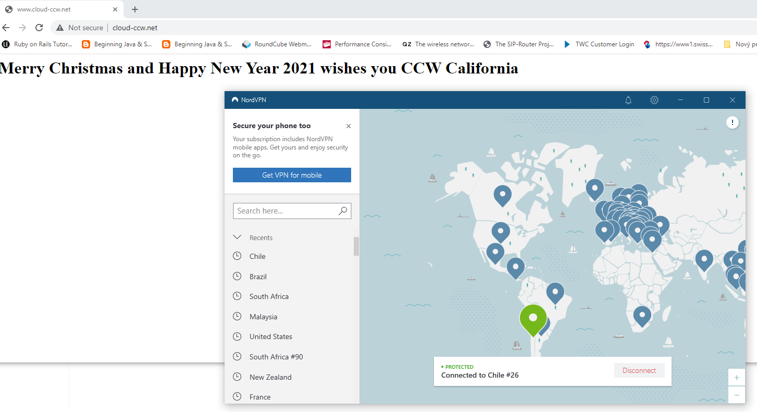Click the clock icon beside Malaysia
757x412 pixels.
237,316
